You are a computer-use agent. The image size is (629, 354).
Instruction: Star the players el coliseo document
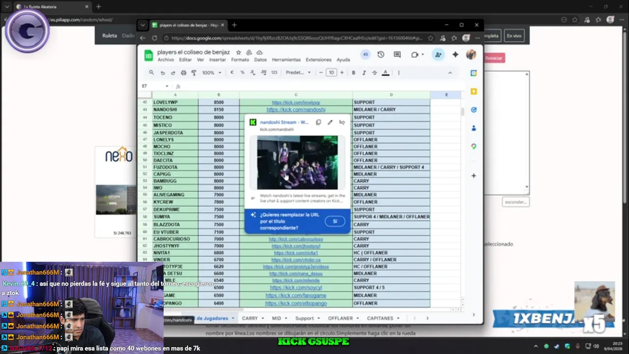point(238,53)
